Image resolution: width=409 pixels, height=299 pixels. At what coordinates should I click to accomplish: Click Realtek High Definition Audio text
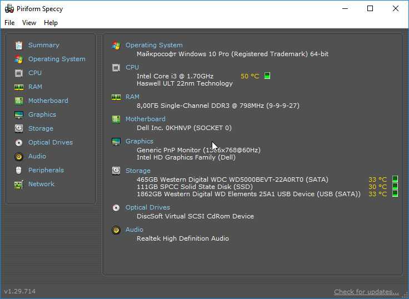(183, 238)
